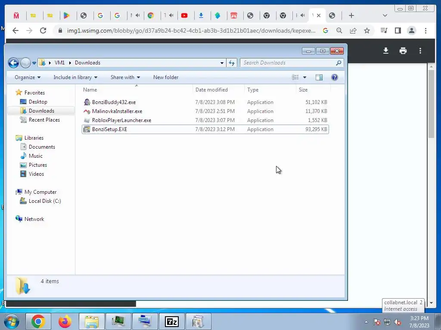441x330 pixels.
Task: Open the Pictures library
Action: pyautogui.click(x=38, y=165)
